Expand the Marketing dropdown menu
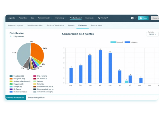The width and height of the screenshot is (165, 116). point(61,18)
